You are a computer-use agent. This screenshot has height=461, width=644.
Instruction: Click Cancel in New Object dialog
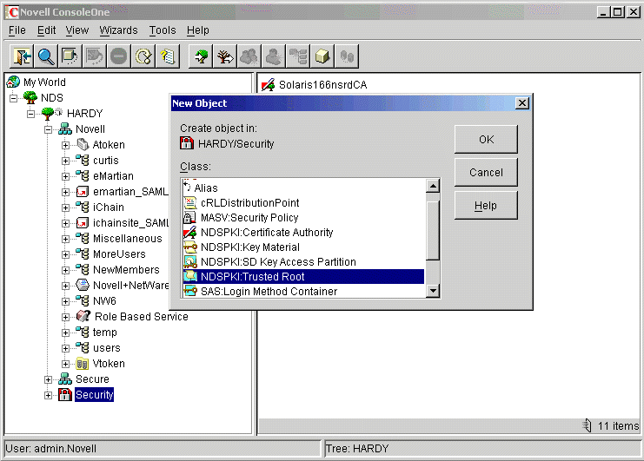486,172
